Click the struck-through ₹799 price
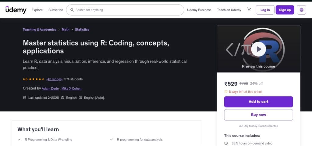Viewport: 312px width, 149px height. [x=244, y=83]
